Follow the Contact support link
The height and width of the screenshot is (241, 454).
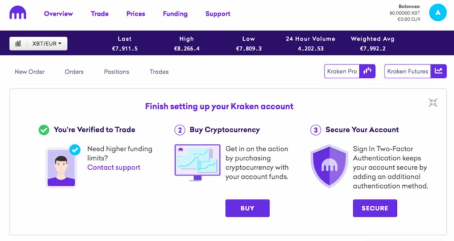click(114, 168)
